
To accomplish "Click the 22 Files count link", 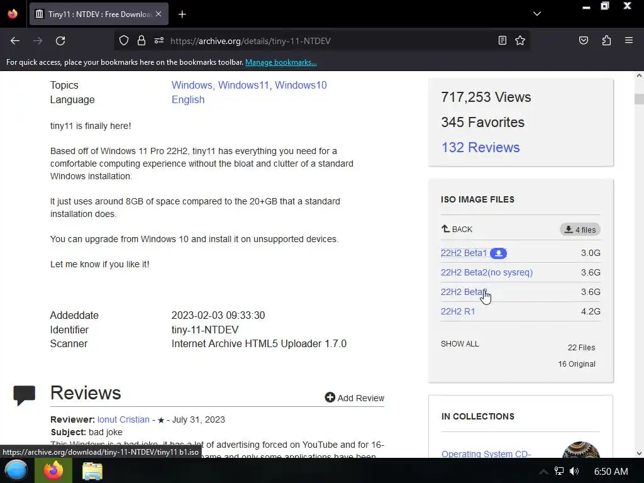I will 581,347.
